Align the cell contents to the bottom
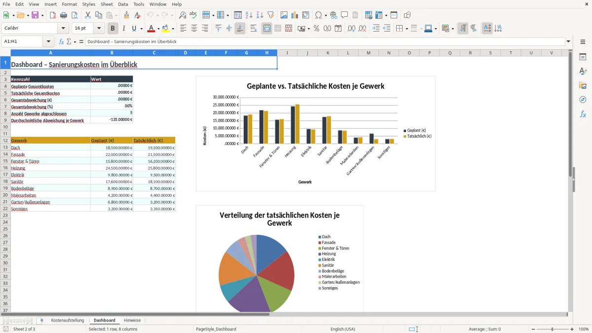This screenshot has height=333, width=592. click(x=240, y=29)
